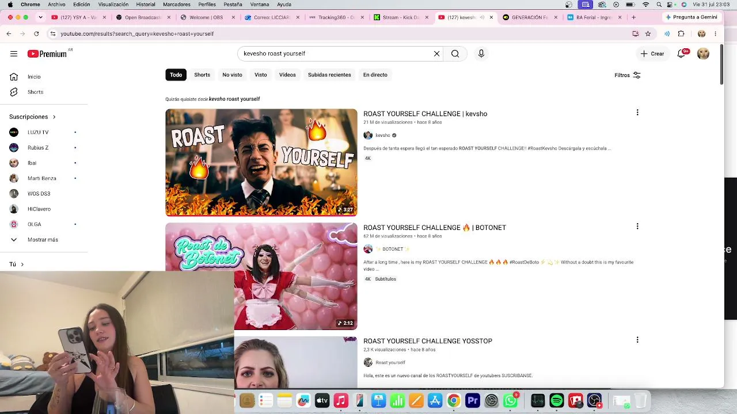The image size is (737, 414).
Task: Expand Mostrar más subscriptions
Action: click(x=43, y=240)
